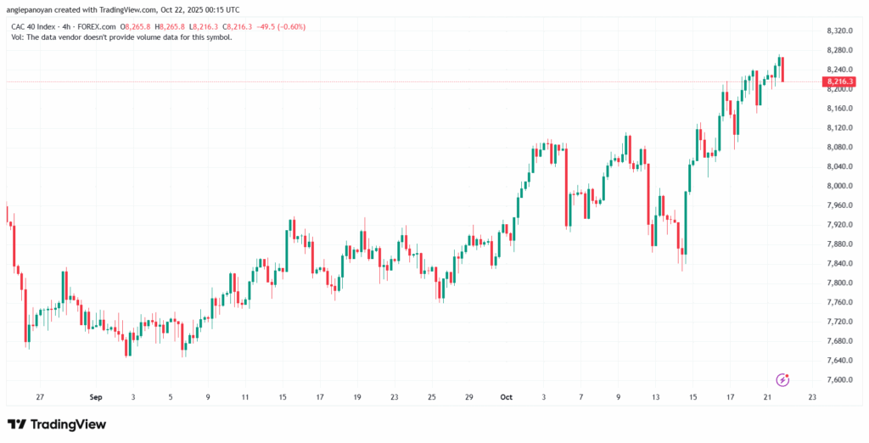Click the 8,000.0 price axis label

(x=838, y=186)
